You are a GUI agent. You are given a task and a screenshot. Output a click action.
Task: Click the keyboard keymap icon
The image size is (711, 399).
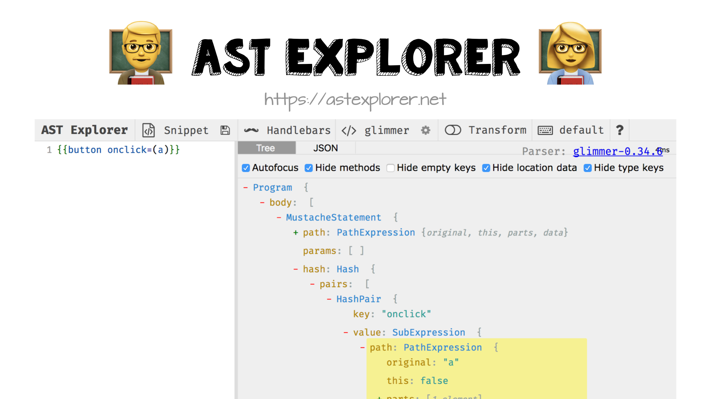point(545,130)
